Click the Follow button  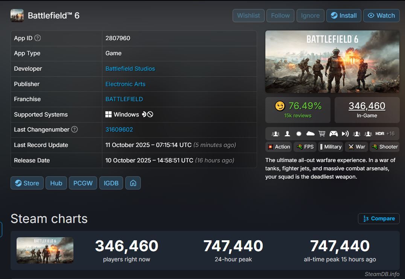(x=280, y=15)
